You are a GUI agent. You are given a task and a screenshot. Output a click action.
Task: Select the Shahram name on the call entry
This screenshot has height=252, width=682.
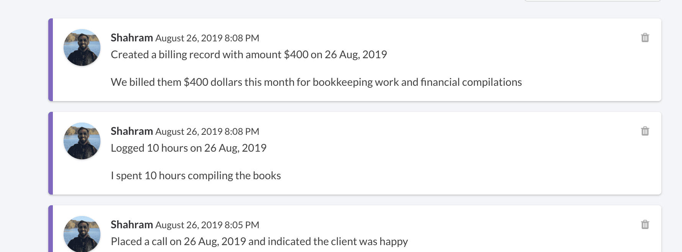click(x=132, y=224)
